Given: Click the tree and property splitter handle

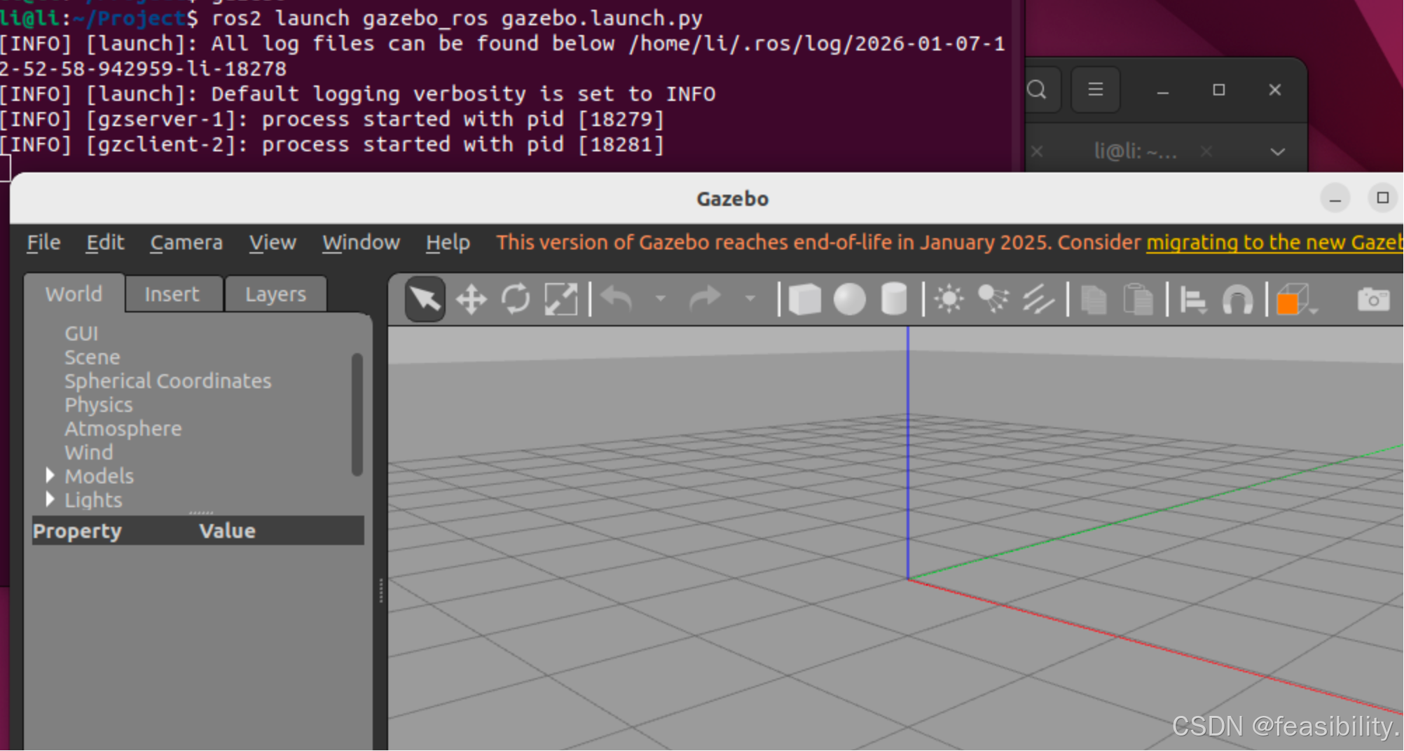Looking at the screenshot, I should (x=200, y=513).
